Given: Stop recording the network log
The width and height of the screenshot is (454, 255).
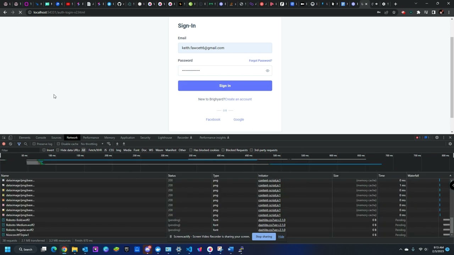Looking at the screenshot, I should pos(4,144).
